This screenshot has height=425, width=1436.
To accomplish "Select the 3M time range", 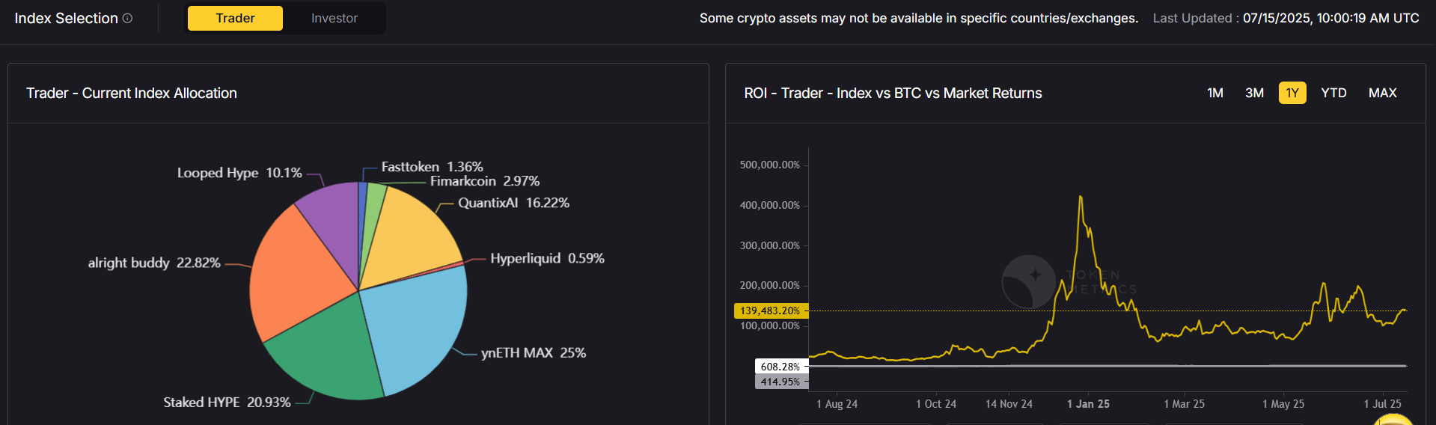I will pos(1254,93).
